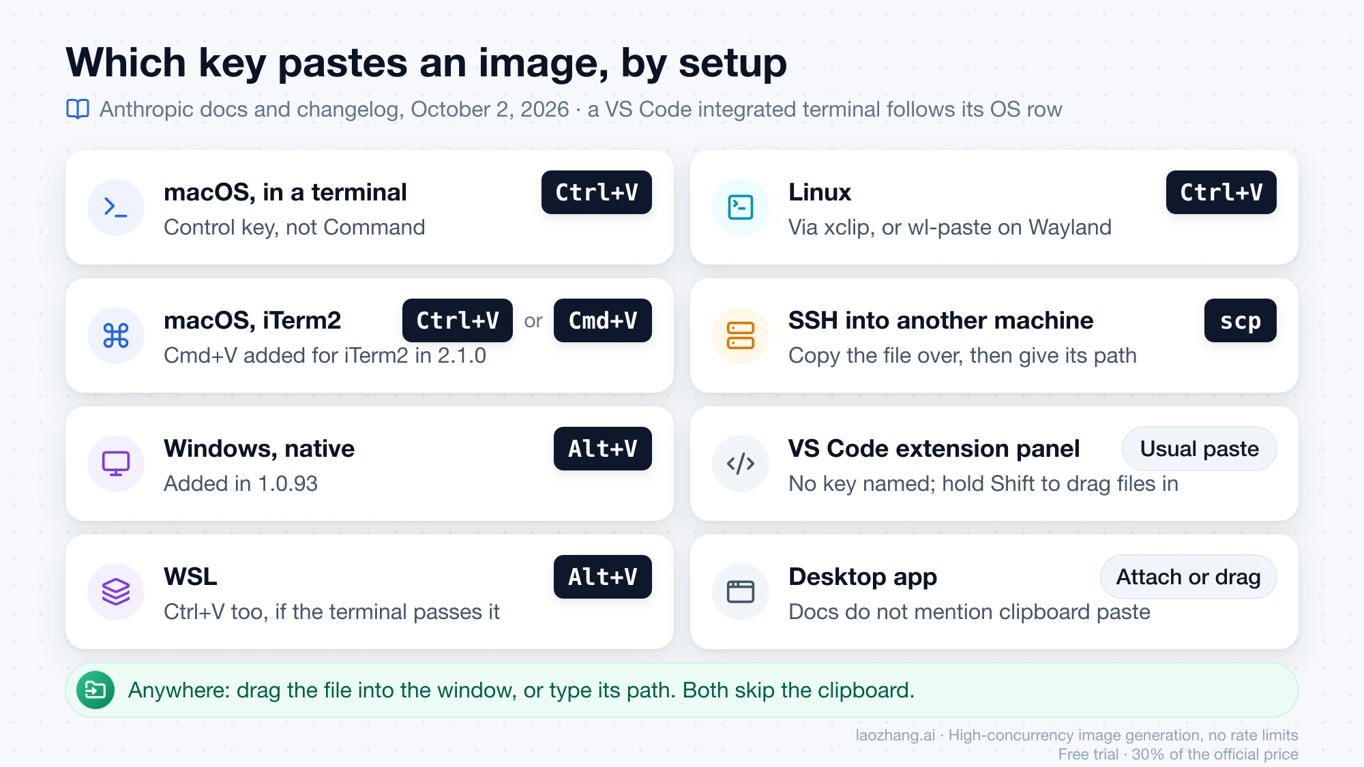Click the 'Desktop app' title
Screen dimensions: 1364x767
(863, 577)
